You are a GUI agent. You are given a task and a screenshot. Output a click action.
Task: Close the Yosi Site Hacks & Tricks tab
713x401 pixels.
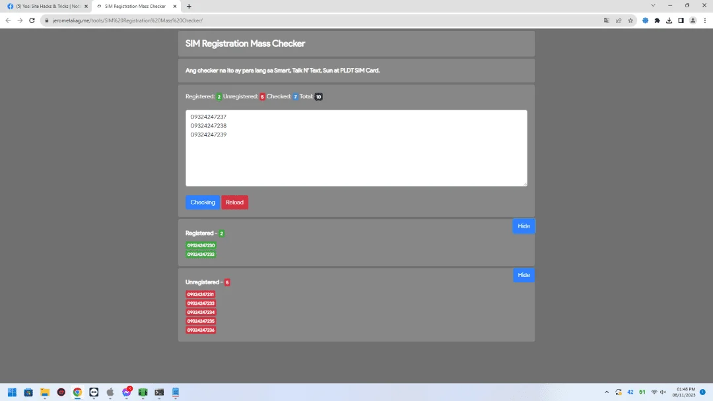[86, 7]
